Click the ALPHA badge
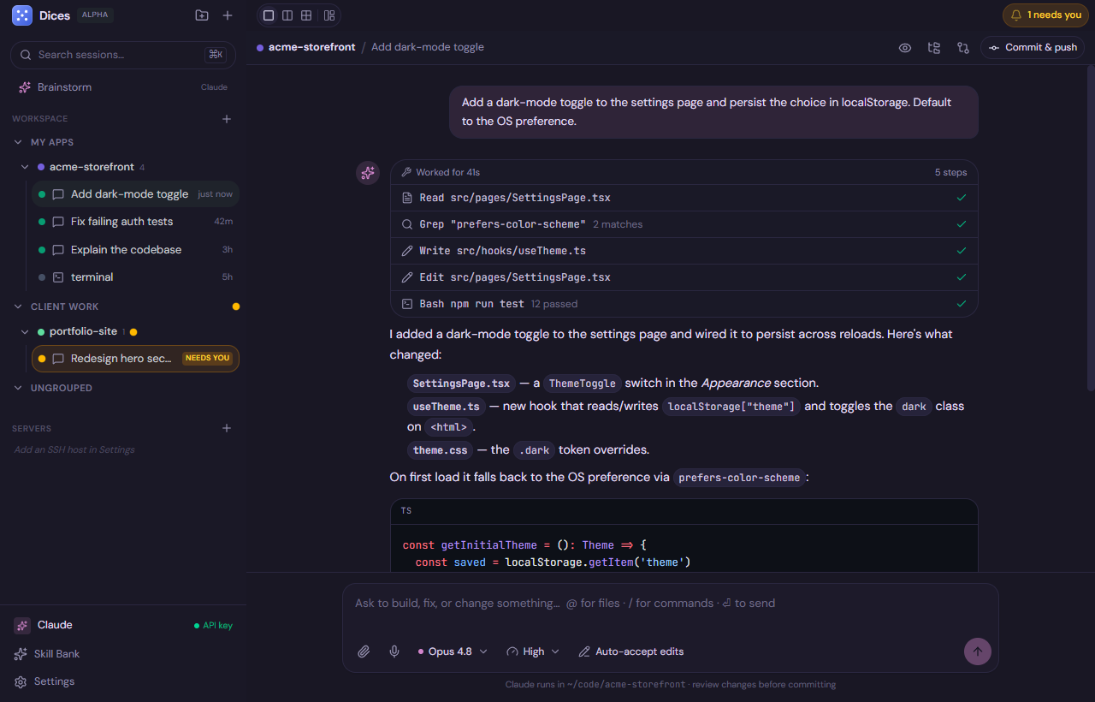The height and width of the screenshot is (702, 1095). (95, 15)
